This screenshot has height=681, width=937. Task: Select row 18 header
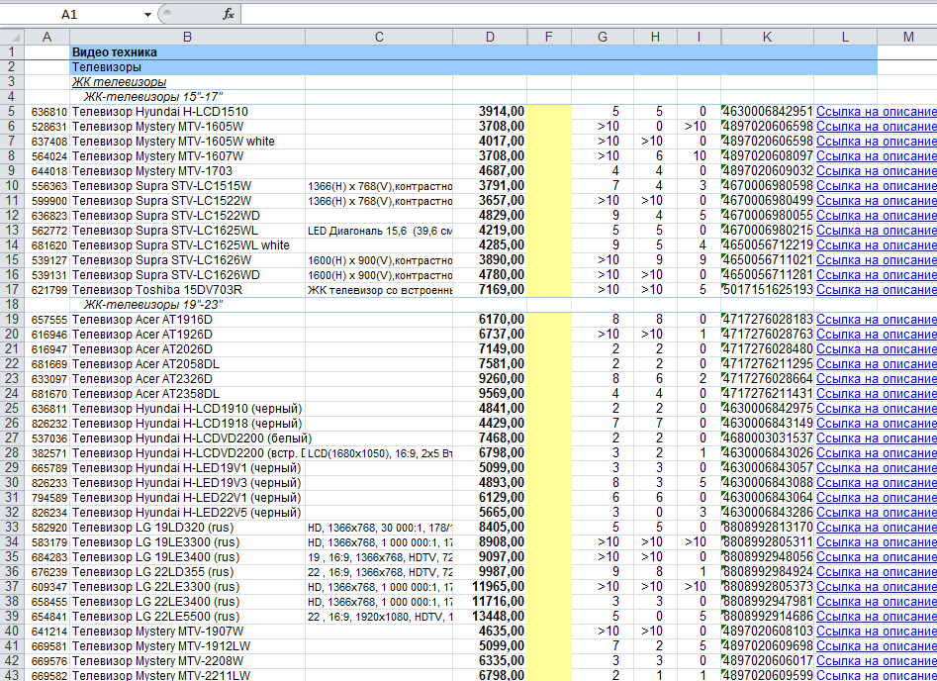(x=12, y=304)
